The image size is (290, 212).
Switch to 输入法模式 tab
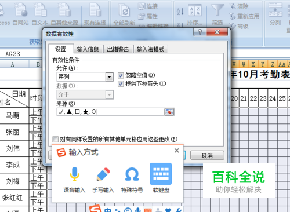pyautogui.click(x=150, y=49)
